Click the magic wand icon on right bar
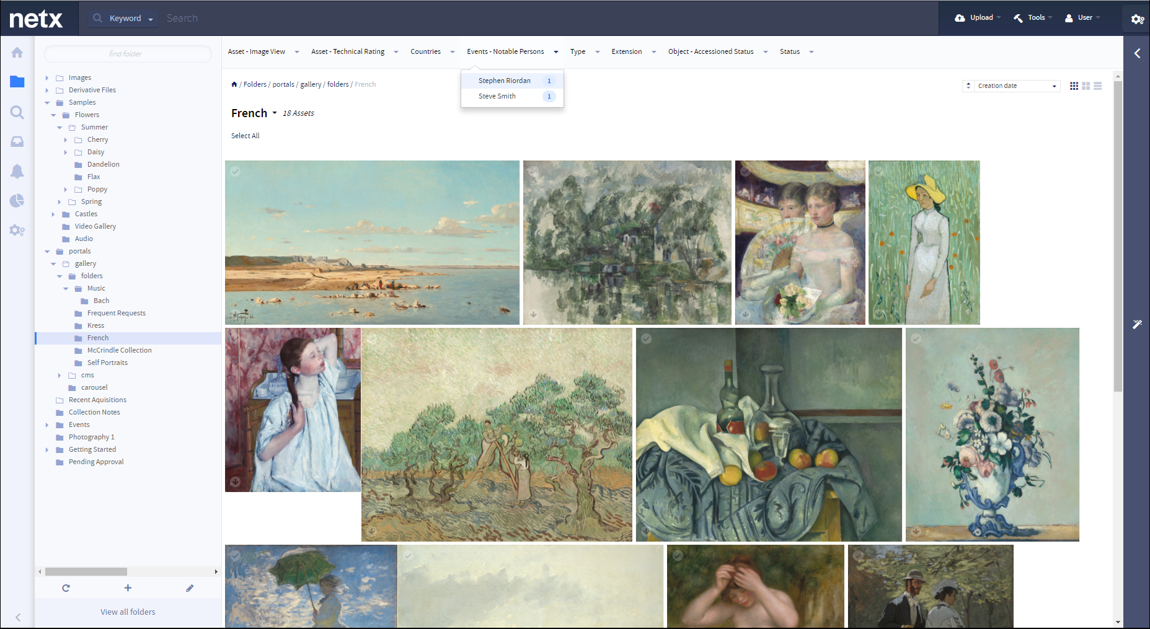Screen dimensions: 1150x629 1137,324
